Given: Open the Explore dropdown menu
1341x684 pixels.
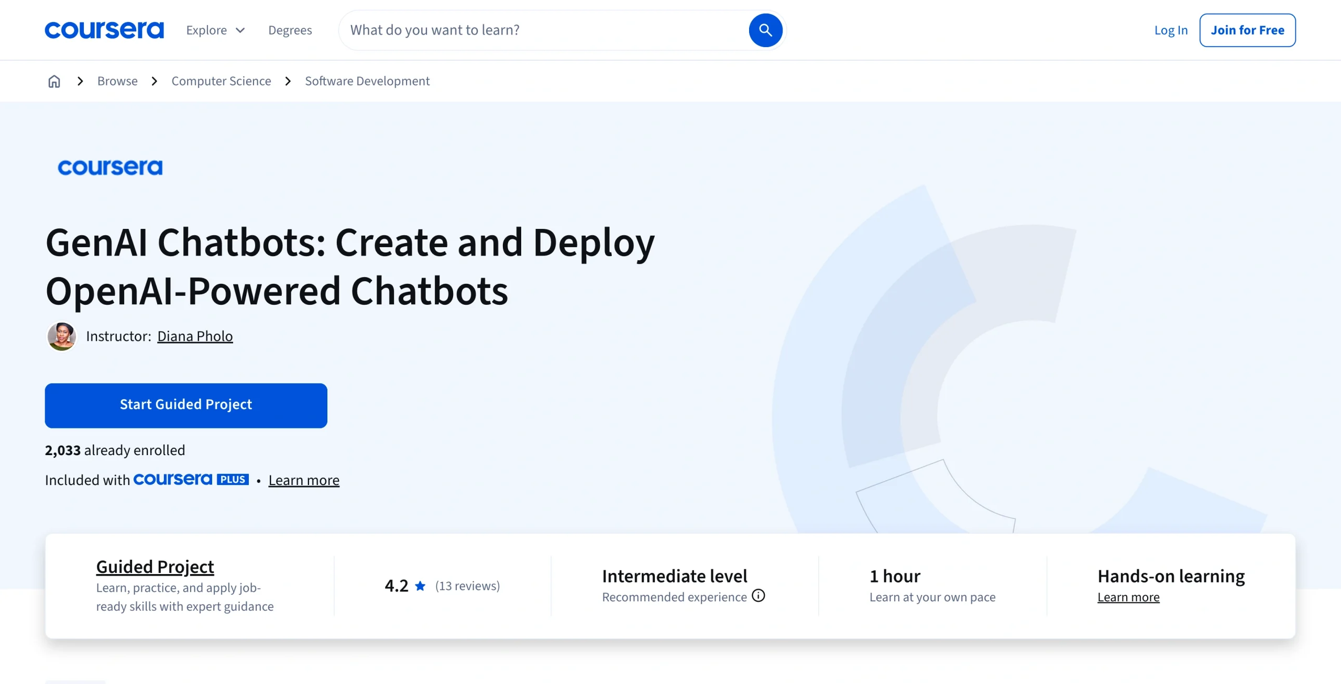Looking at the screenshot, I should pos(215,30).
